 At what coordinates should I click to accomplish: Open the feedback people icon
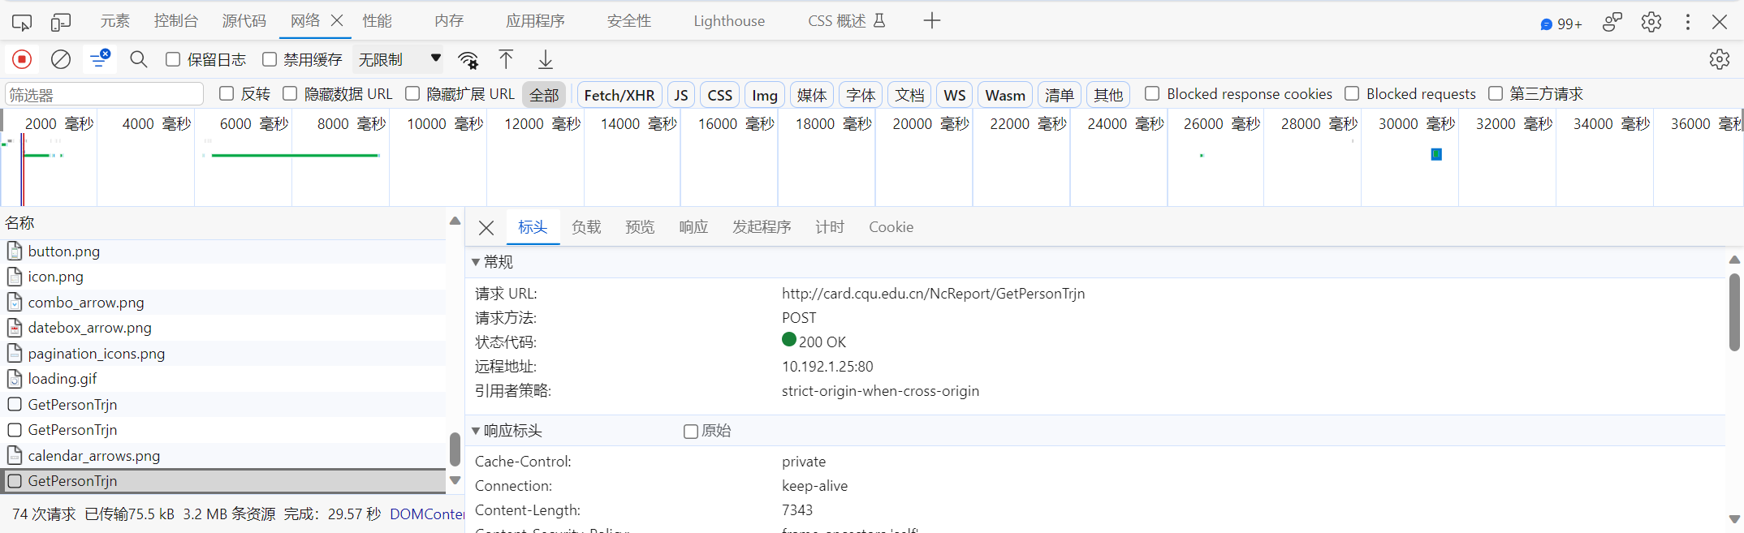click(x=1612, y=22)
